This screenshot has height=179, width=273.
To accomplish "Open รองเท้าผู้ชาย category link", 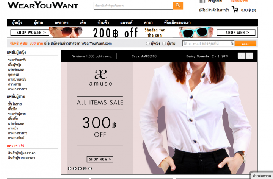I will click(17, 114).
